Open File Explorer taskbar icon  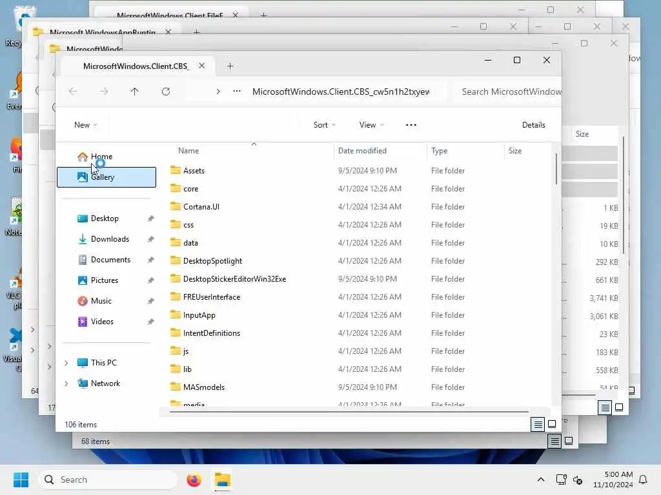(x=223, y=480)
